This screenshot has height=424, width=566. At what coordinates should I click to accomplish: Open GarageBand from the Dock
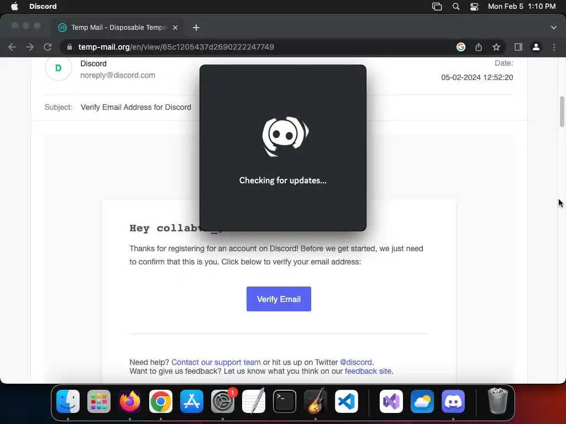[316, 401]
